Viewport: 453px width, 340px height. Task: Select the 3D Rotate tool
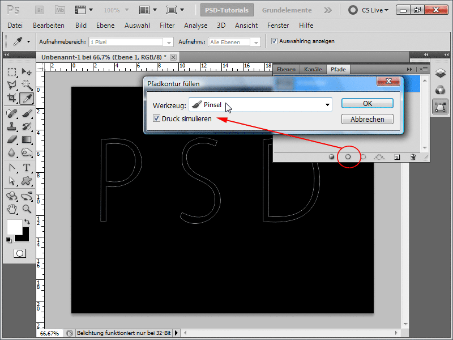[x=12, y=196]
